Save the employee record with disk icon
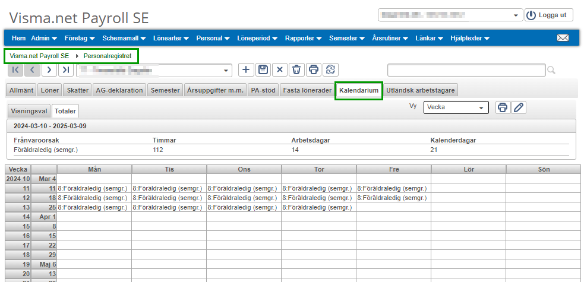This screenshot has height=282, width=584. (x=263, y=69)
